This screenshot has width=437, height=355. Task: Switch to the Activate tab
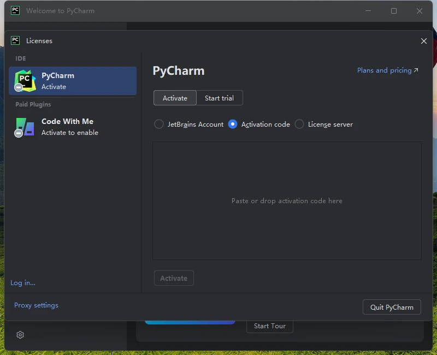175,98
